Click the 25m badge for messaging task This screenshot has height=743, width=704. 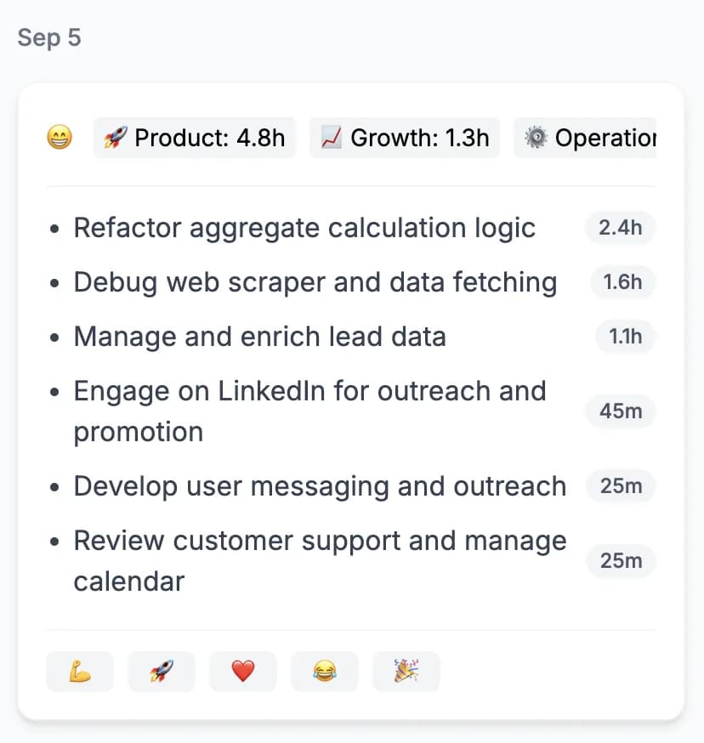point(620,485)
